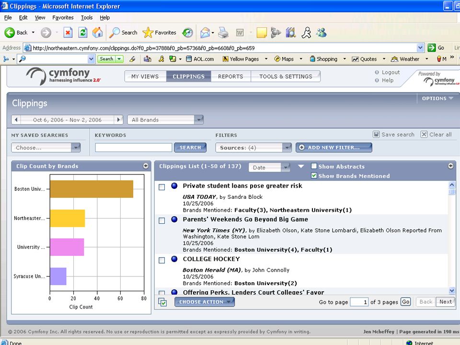Open the Favorites menu in the menu bar

tap(63, 18)
